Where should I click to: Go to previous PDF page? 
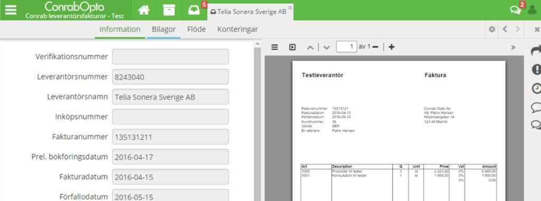point(310,47)
